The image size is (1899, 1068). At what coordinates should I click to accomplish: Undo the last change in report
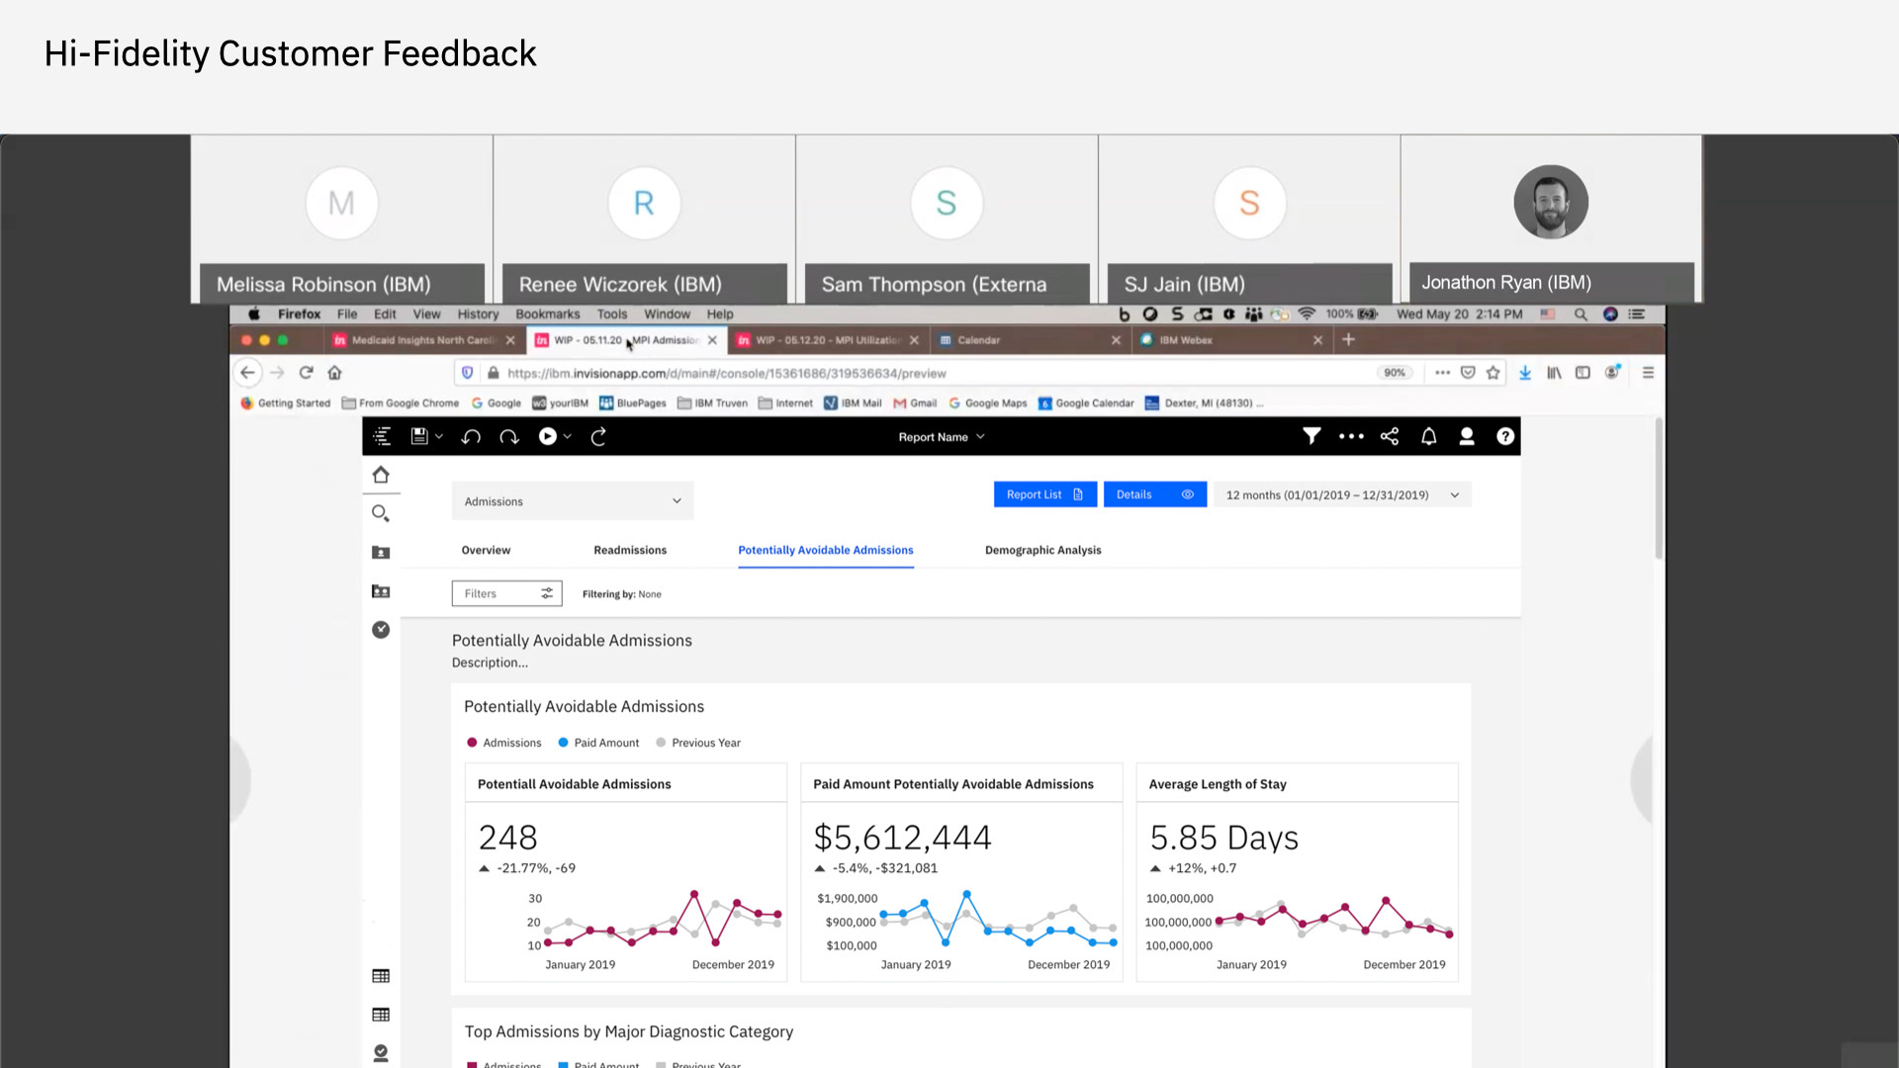[x=471, y=436]
